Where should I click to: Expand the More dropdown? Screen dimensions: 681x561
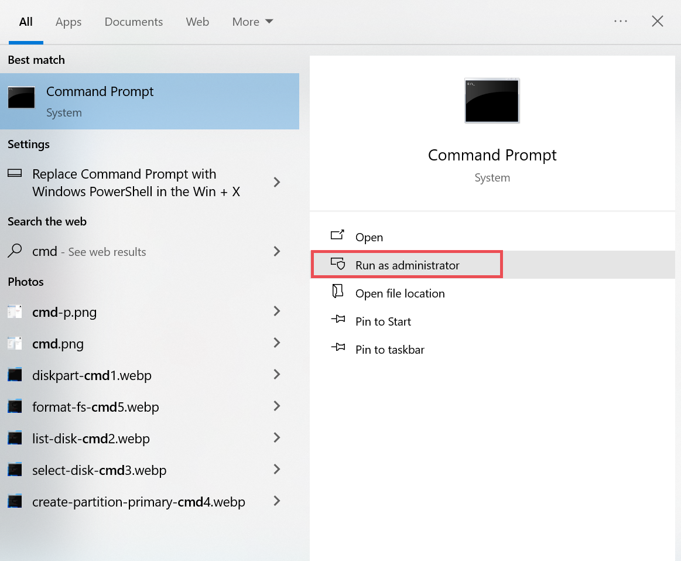pos(252,22)
